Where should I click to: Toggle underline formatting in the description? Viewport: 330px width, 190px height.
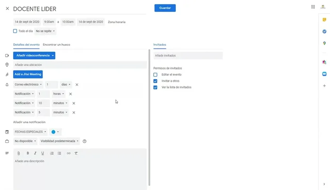42,153
